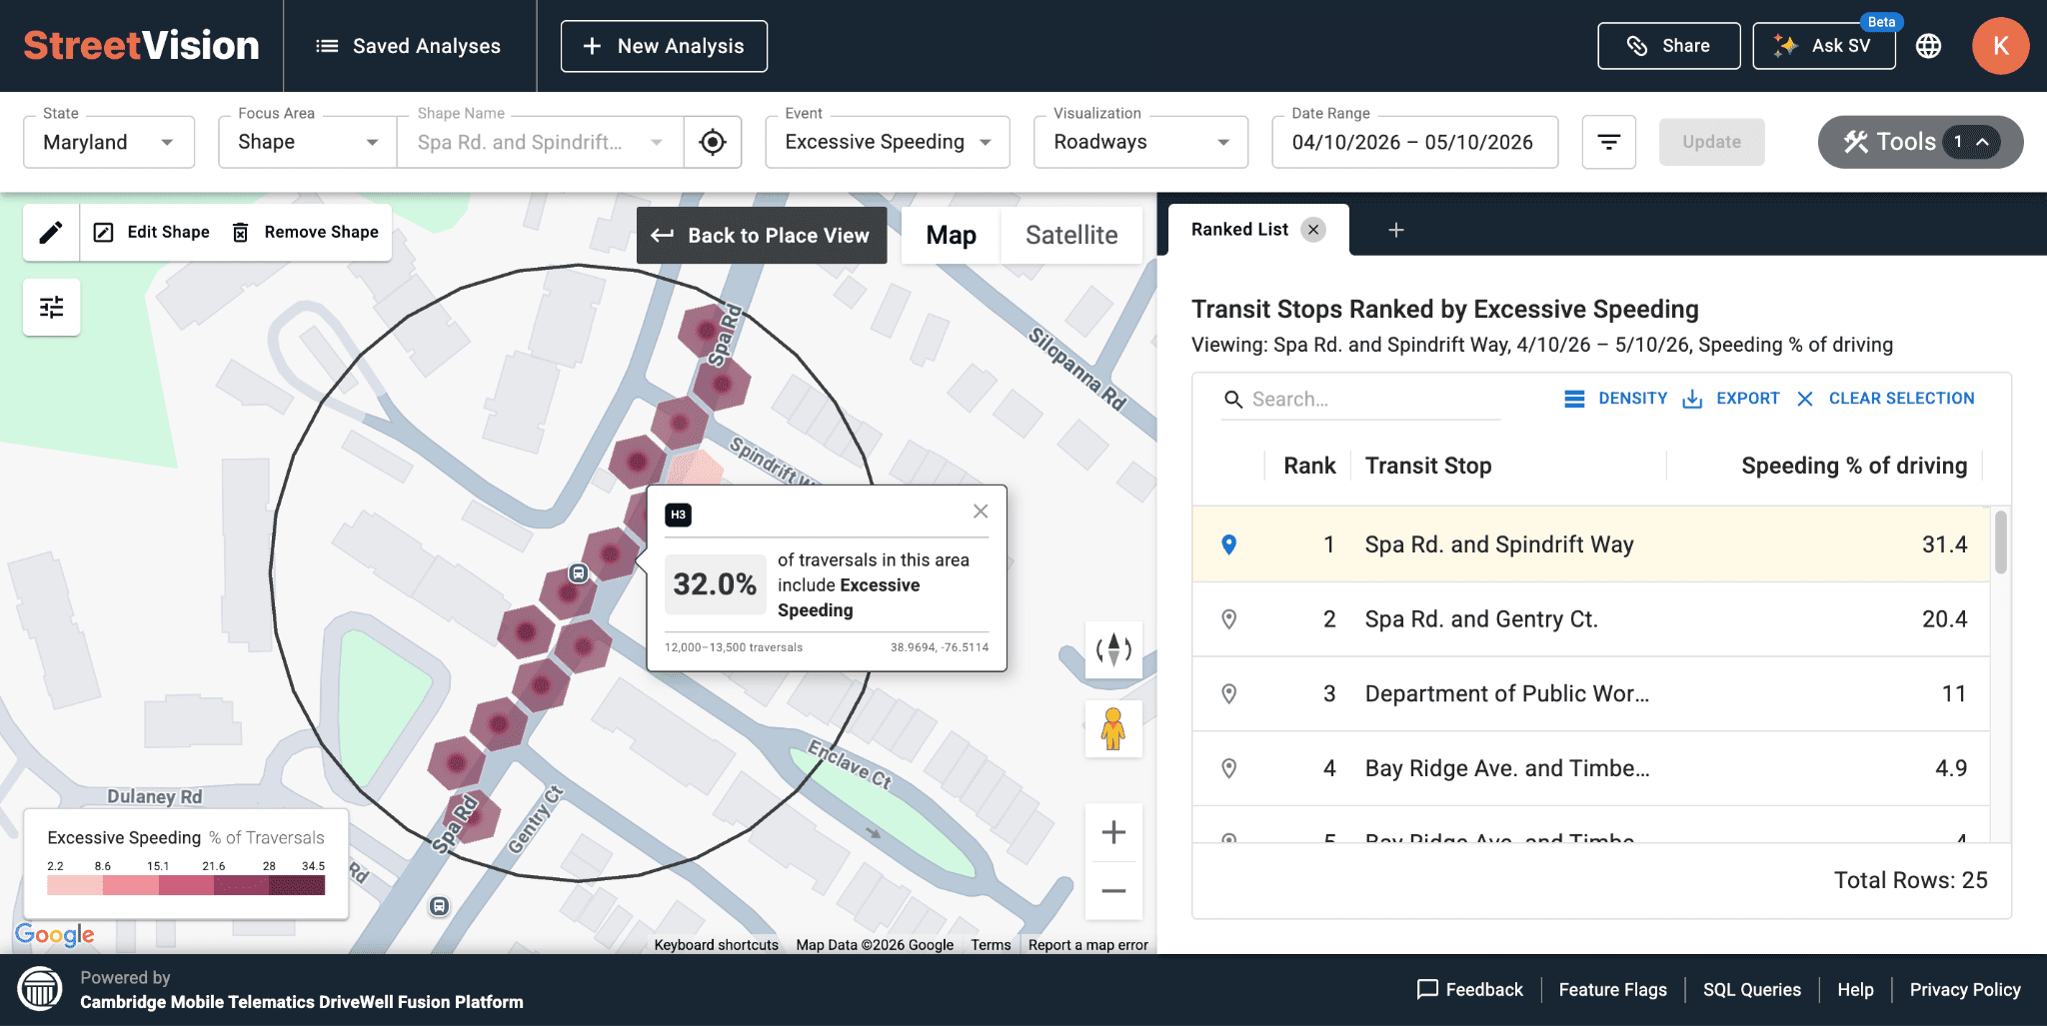This screenshot has height=1026, width=2047.
Task: Click the search magnifier icon
Action: tap(1233, 400)
